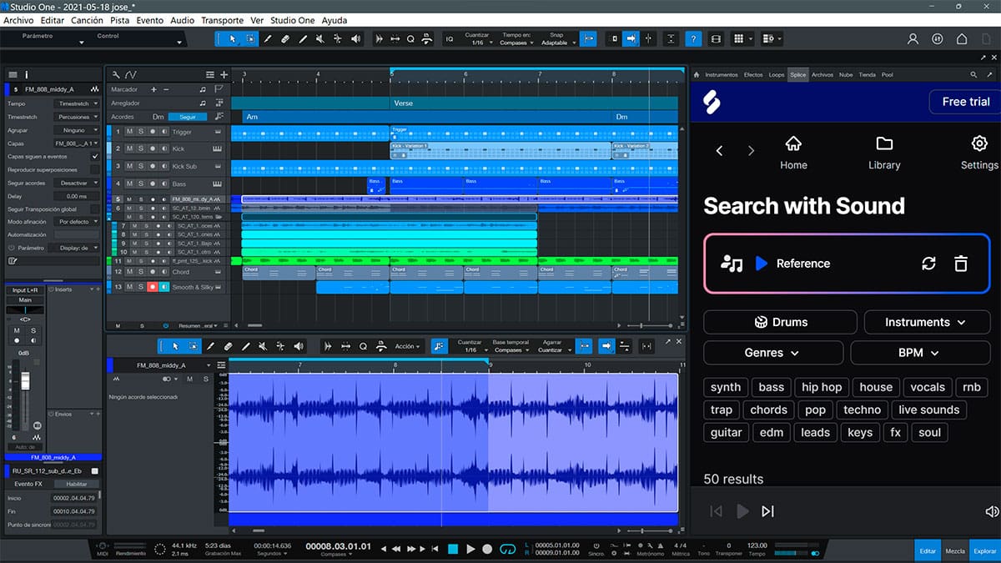
Task: Toggle loop mode in transport bar
Action: (x=507, y=549)
